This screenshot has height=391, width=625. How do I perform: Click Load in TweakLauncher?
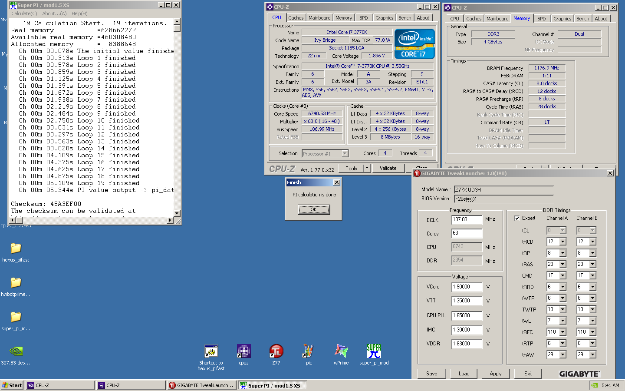[464, 374]
